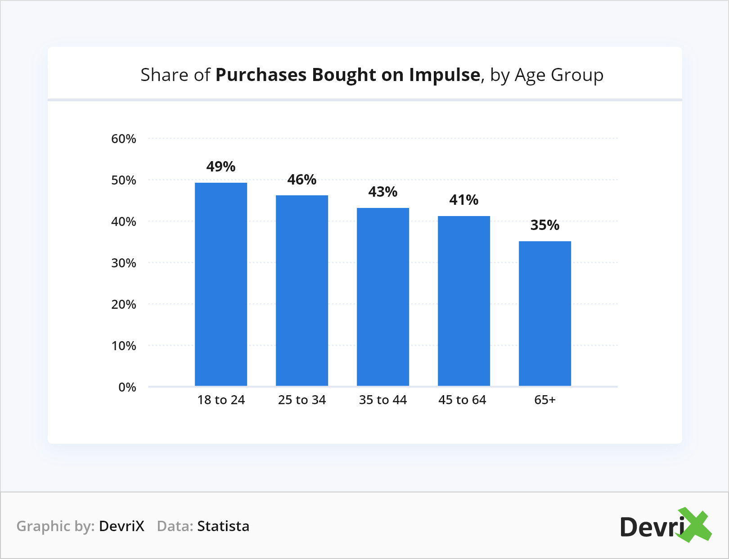Click the chart title text
This screenshot has width=729, height=559.
pyautogui.click(x=372, y=75)
